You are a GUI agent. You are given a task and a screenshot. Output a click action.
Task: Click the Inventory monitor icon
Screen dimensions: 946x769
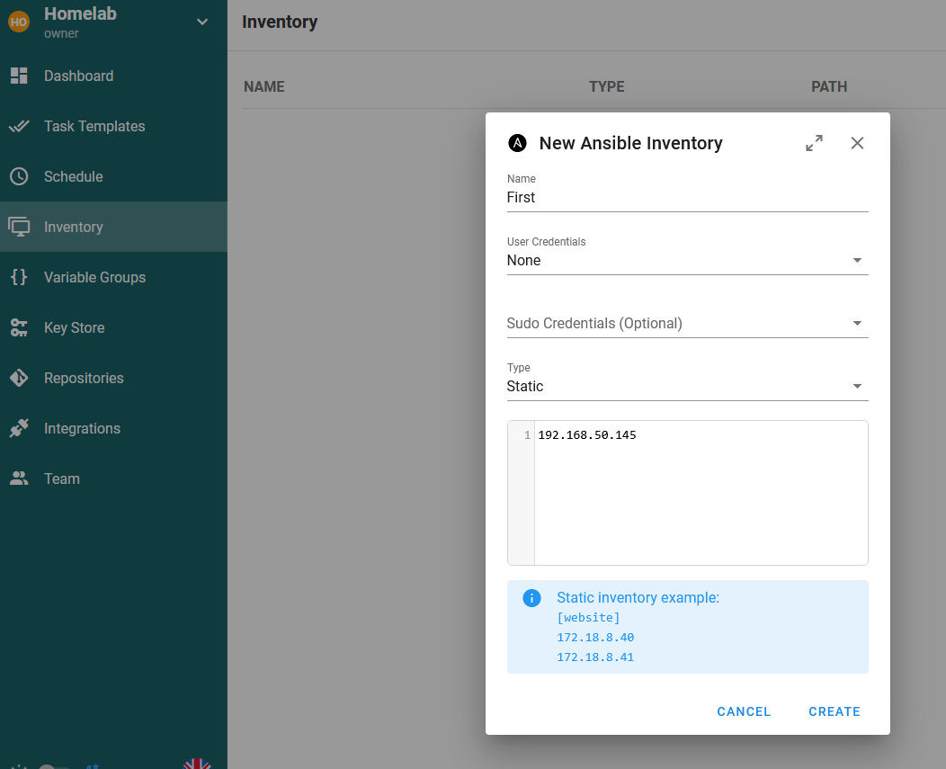point(19,227)
